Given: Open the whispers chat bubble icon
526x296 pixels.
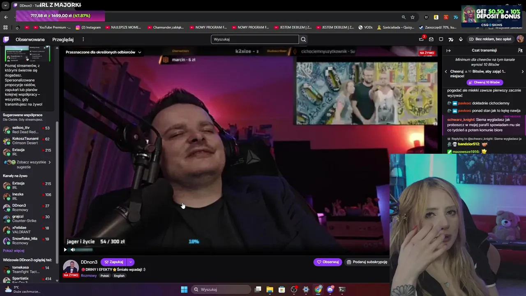Looking at the screenshot, I should [x=441, y=39].
